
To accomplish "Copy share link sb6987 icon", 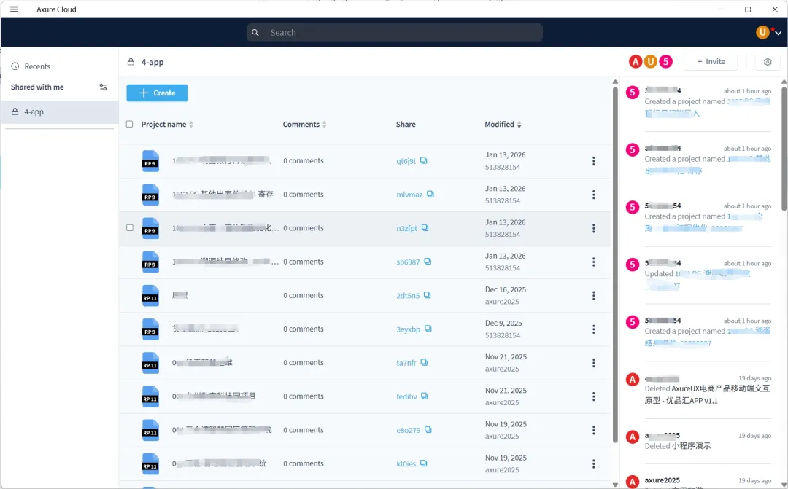I will click(428, 262).
